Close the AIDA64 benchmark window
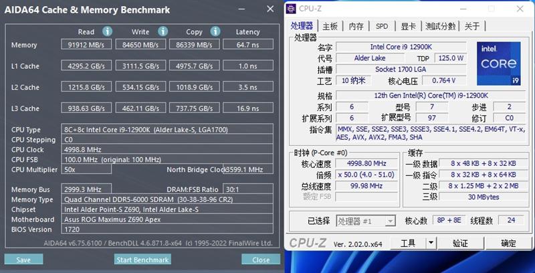The width and height of the screenshot is (535, 273). [x=270, y=9]
